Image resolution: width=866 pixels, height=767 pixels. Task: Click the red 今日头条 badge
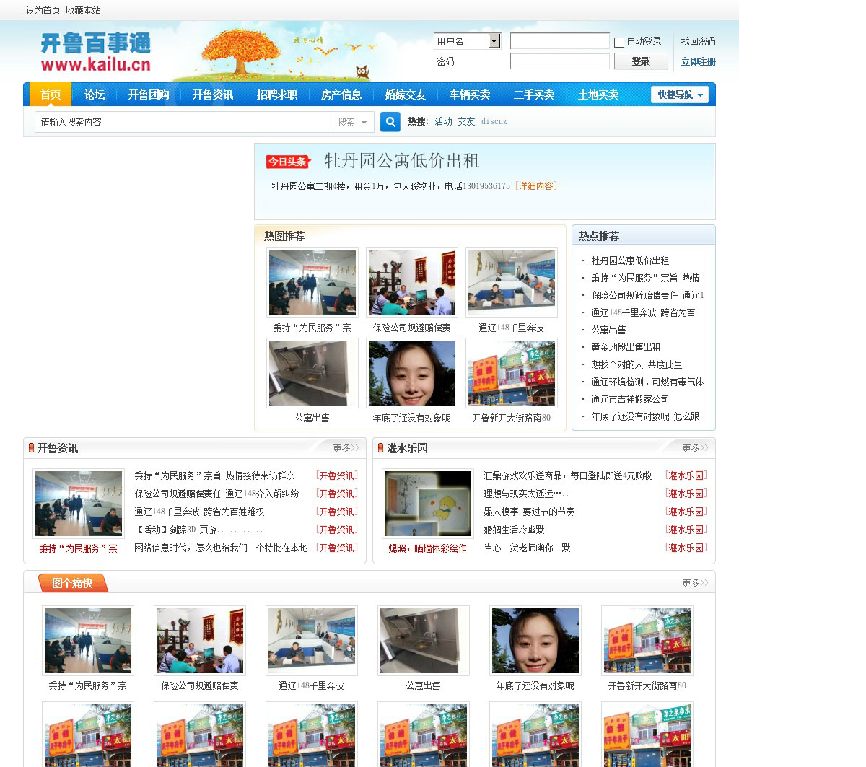coord(287,162)
